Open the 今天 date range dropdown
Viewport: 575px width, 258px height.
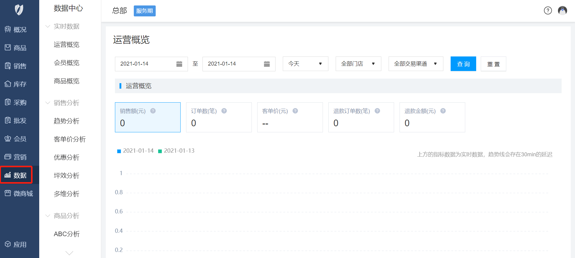305,64
